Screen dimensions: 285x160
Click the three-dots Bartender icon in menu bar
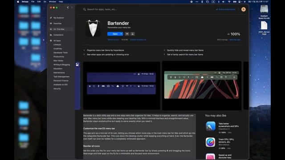pyautogui.click(x=197, y=2)
